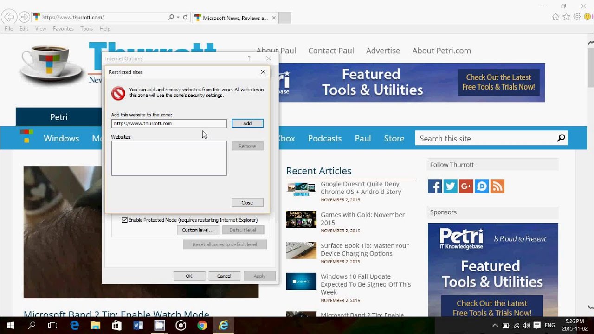Viewport: 594px width, 334px height.
Task: Open the Contact Paul link
Action: coord(331,51)
